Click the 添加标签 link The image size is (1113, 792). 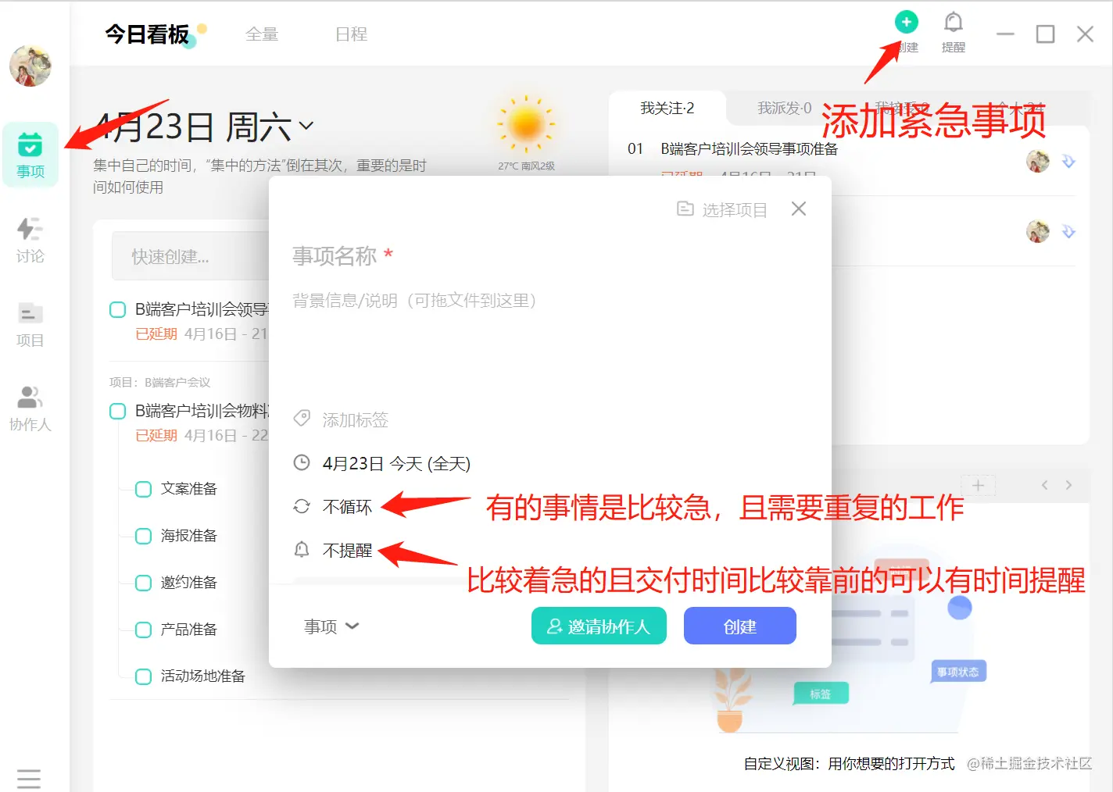pos(356,420)
